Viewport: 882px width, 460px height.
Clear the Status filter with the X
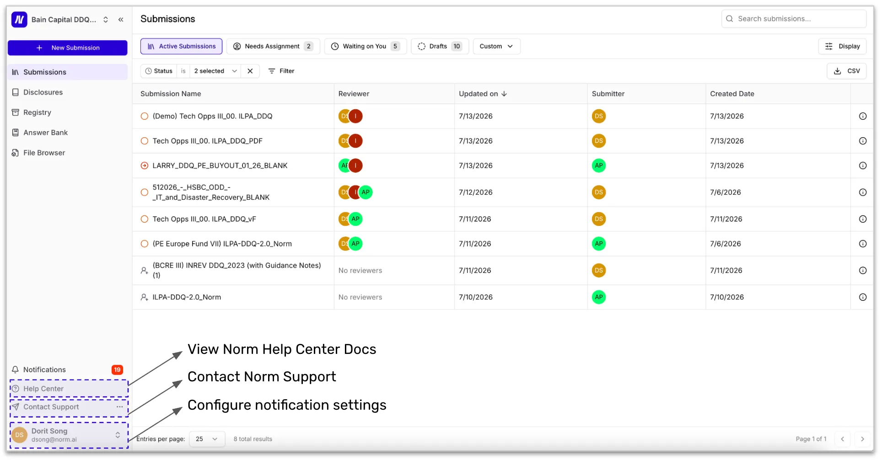pyautogui.click(x=250, y=71)
